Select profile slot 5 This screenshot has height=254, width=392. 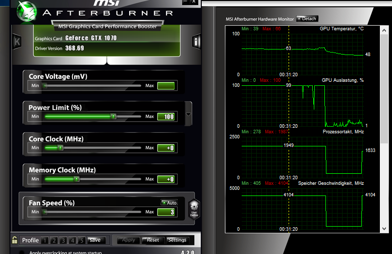click(x=82, y=240)
